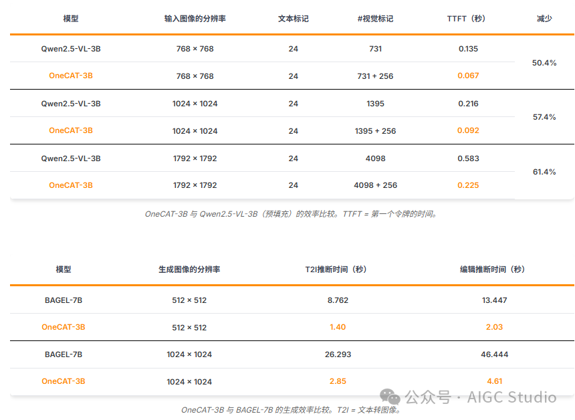Click the header "文本标记"

(x=293, y=19)
